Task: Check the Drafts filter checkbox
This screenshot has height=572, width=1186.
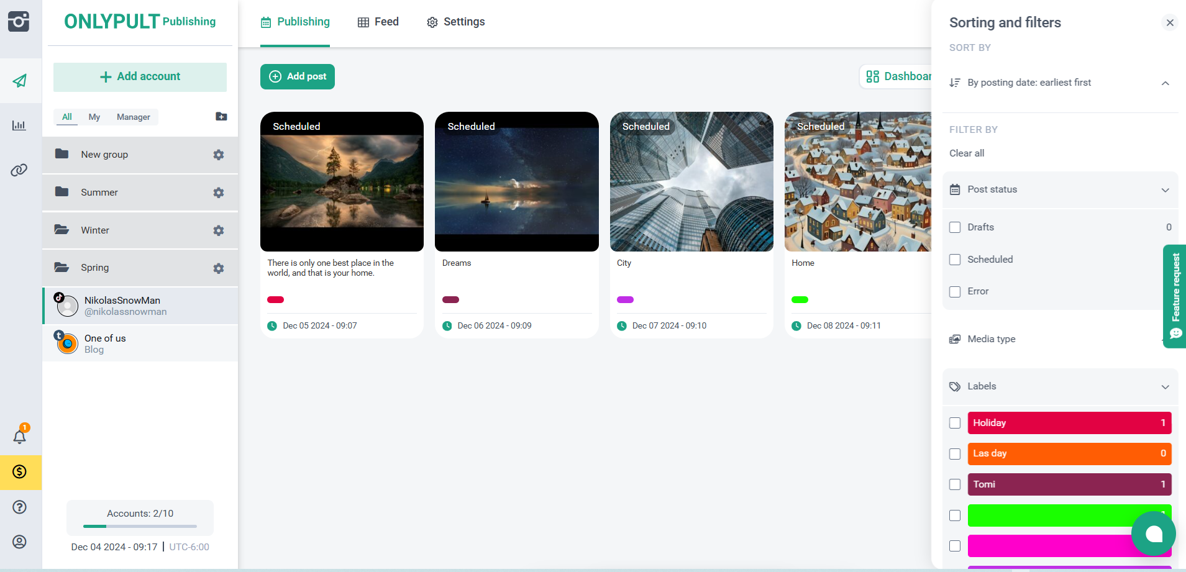Action: 955,227
